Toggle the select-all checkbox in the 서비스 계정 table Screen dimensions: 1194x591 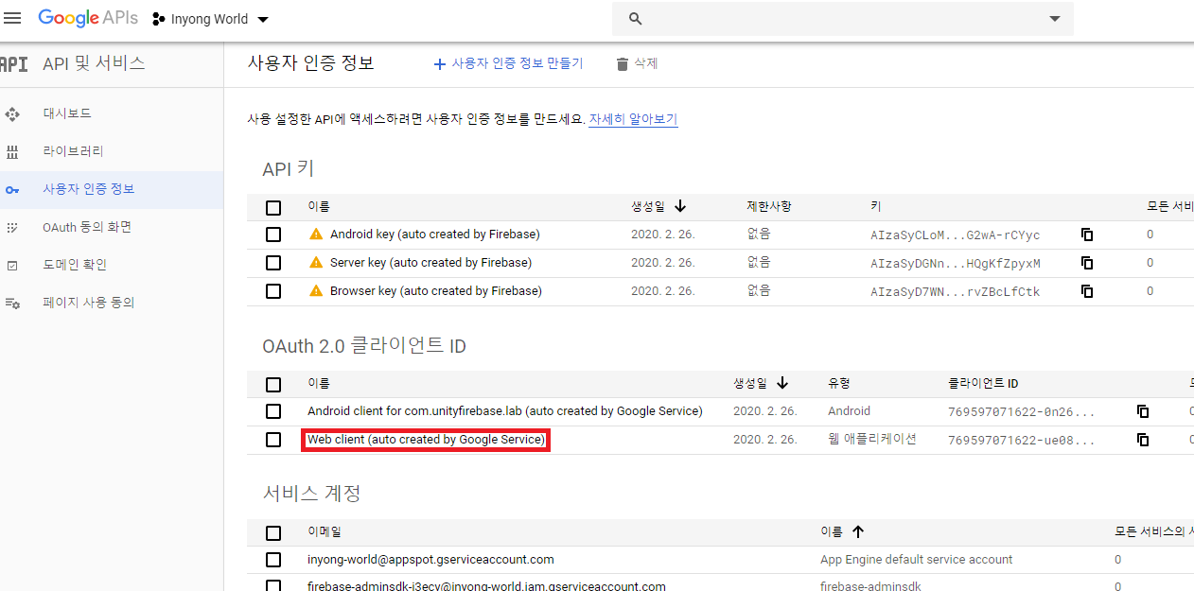273,533
